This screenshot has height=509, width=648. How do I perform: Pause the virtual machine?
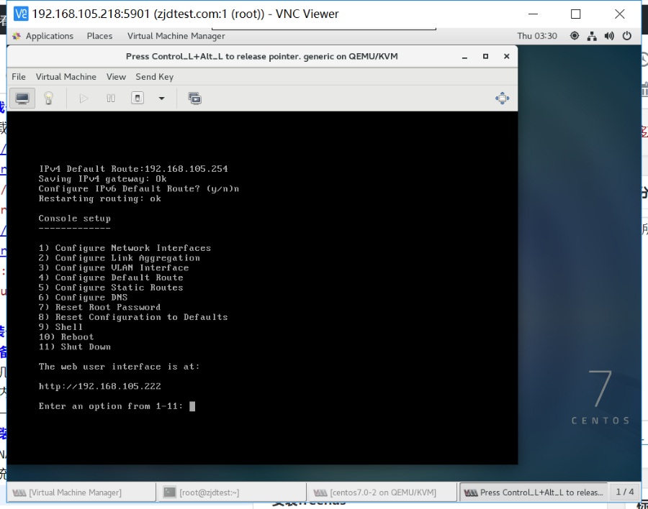111,98
